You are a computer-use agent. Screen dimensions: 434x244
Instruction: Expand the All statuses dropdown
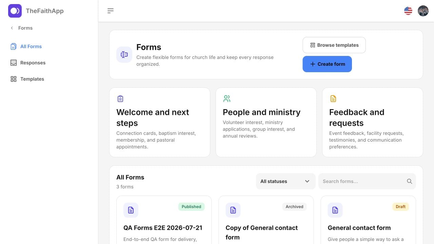click(285, 181)
